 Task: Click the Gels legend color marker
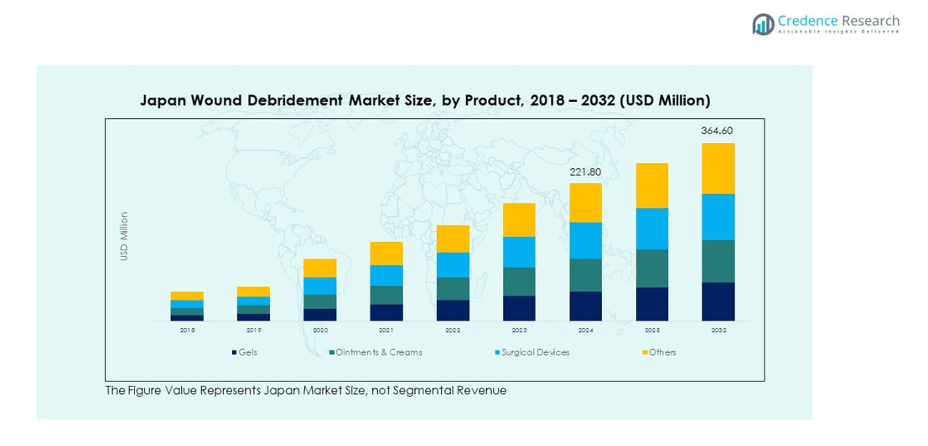[x=234, y=352]
